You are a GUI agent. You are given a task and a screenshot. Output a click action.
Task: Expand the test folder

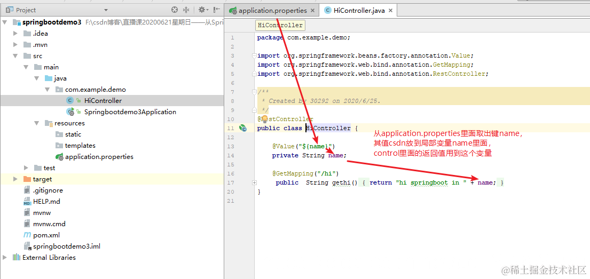(26, 168)
